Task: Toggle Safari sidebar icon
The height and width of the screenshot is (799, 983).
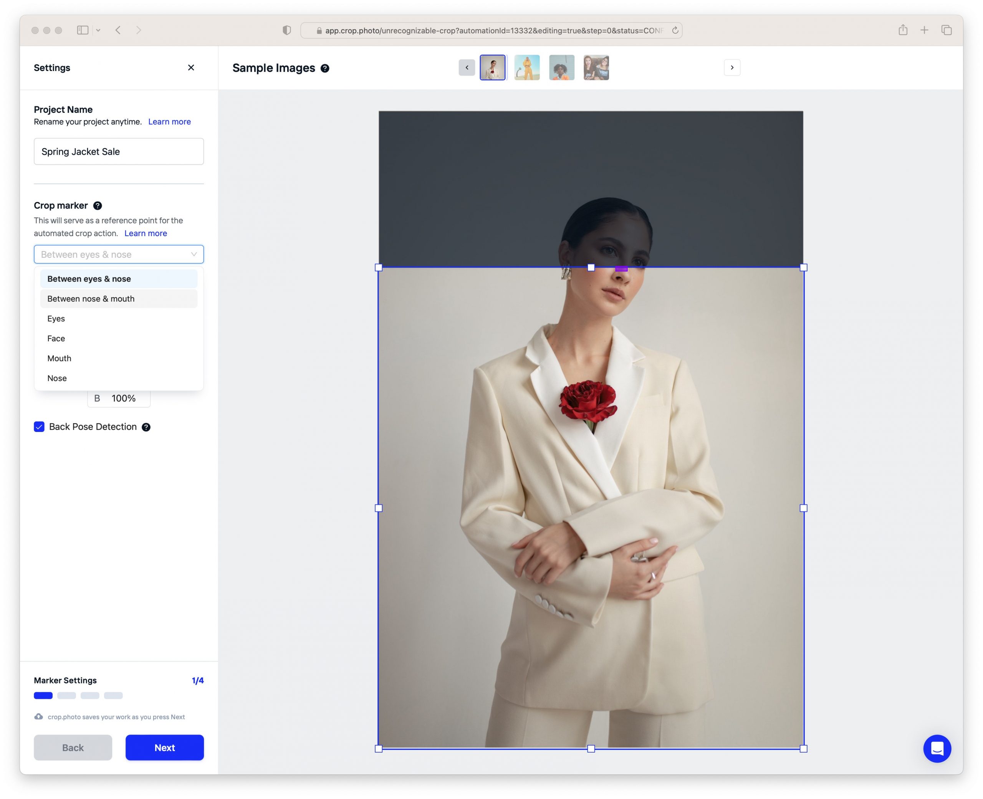Action: (x=83, y=30)
